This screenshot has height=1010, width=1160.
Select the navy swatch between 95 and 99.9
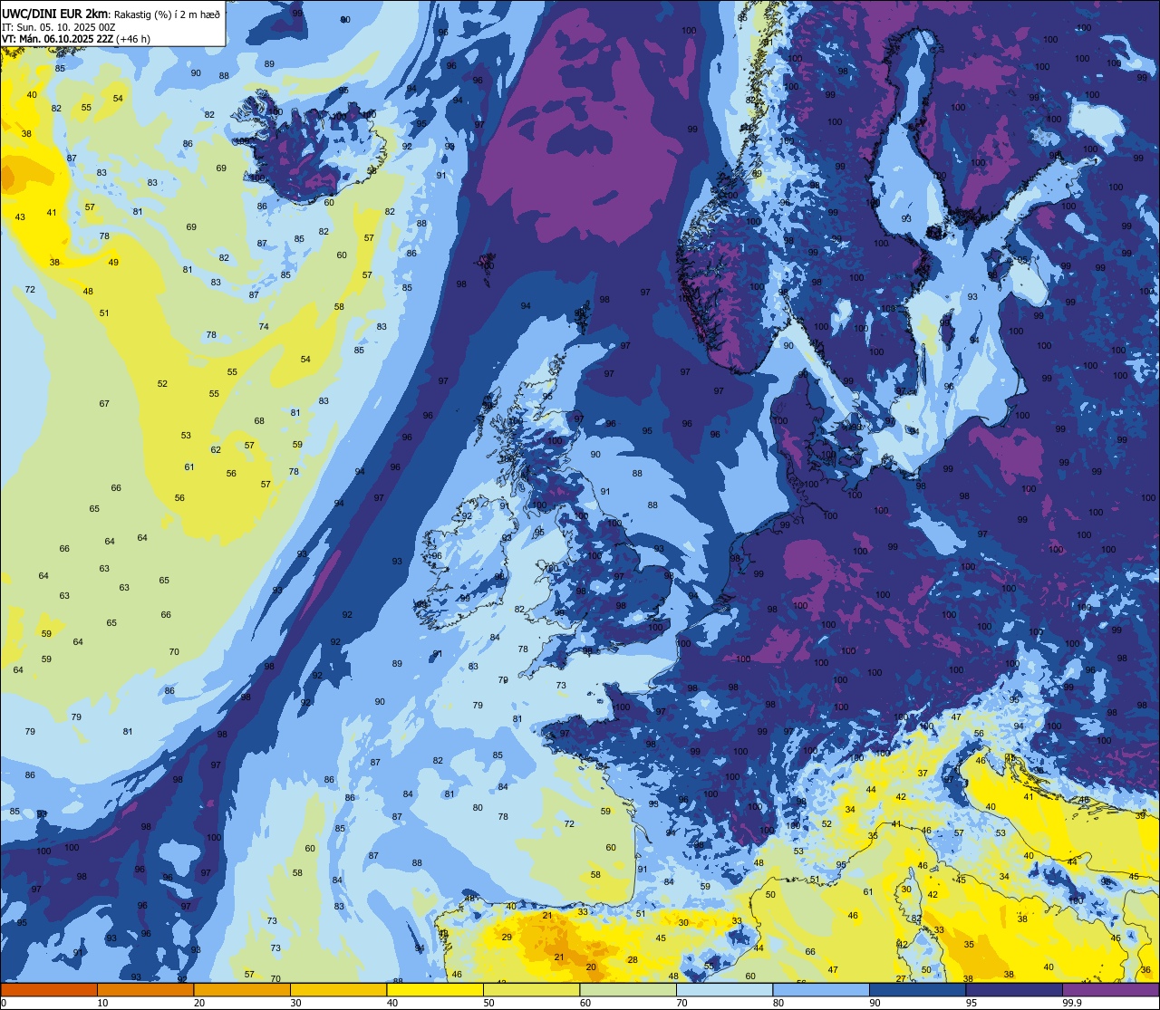pyautogui.click(x=1014, y=989)
